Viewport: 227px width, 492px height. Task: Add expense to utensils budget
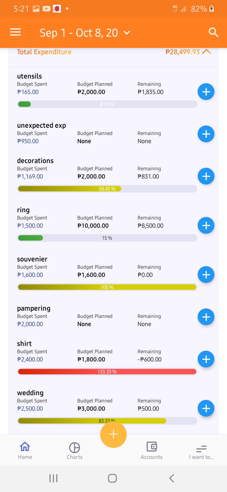(x=206, y=92)
